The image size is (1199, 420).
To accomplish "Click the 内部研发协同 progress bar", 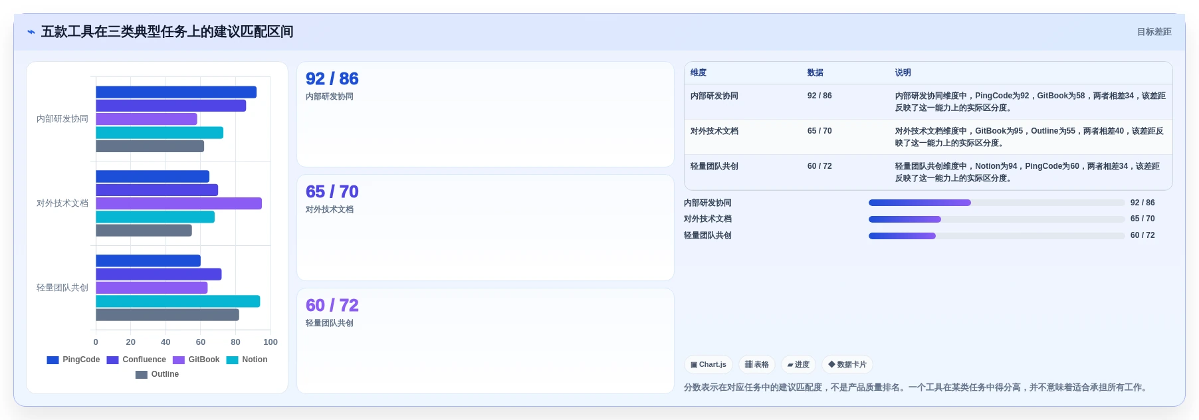I will (996, 203).
